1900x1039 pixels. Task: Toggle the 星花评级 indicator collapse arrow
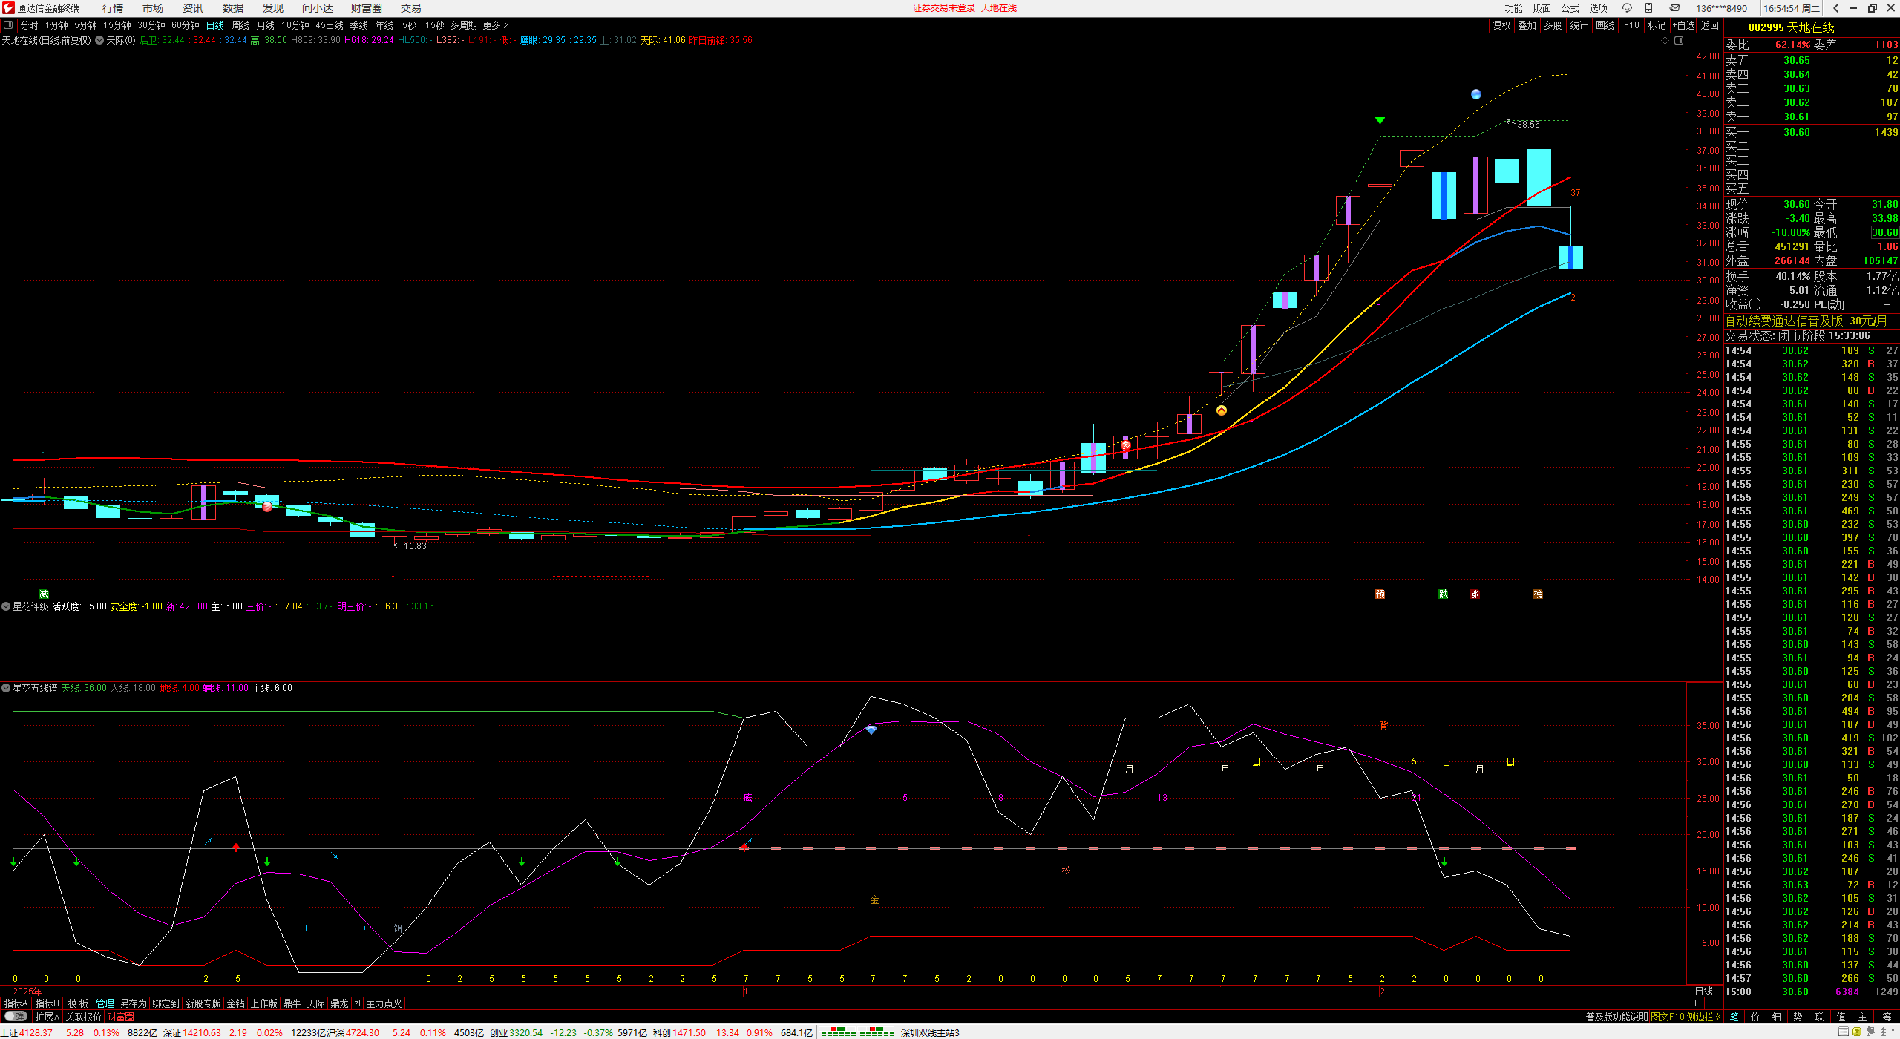click(6, 606)
